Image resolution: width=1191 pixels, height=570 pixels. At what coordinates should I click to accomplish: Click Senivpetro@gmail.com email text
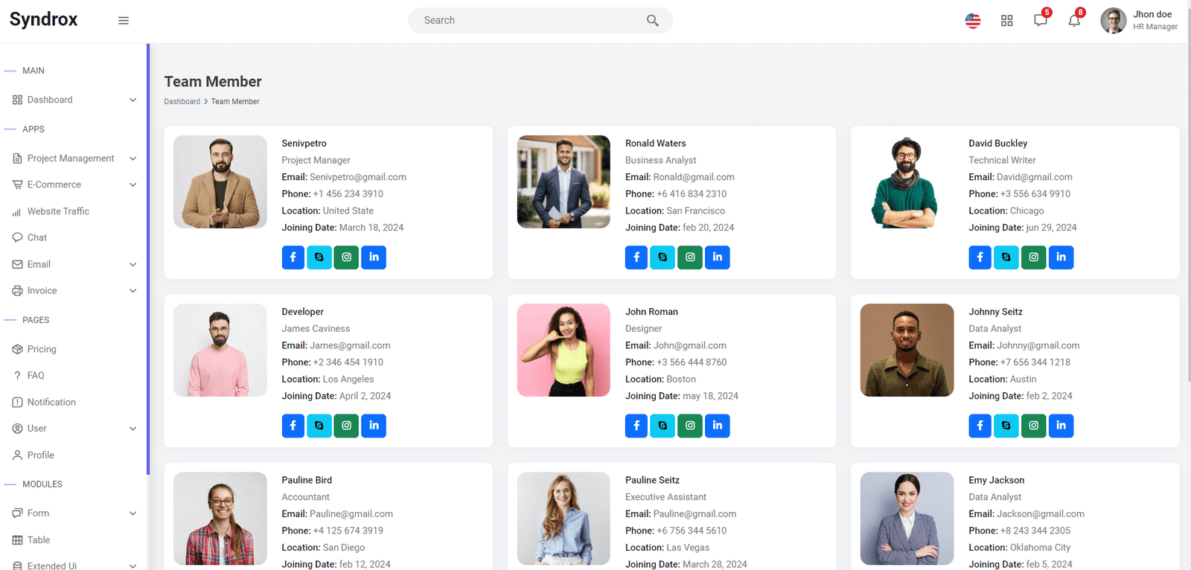coord(358,177)
